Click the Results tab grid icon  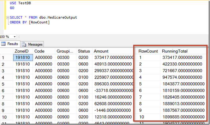point(4,44)
